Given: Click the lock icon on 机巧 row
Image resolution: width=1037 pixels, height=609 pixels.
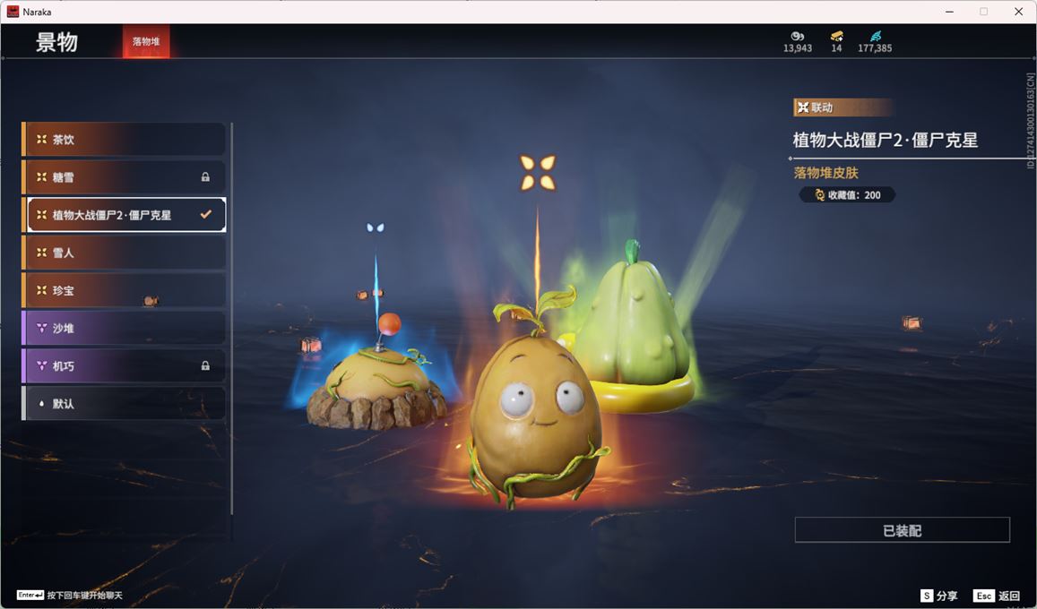Looking at the screenshot, I should 205,365.
